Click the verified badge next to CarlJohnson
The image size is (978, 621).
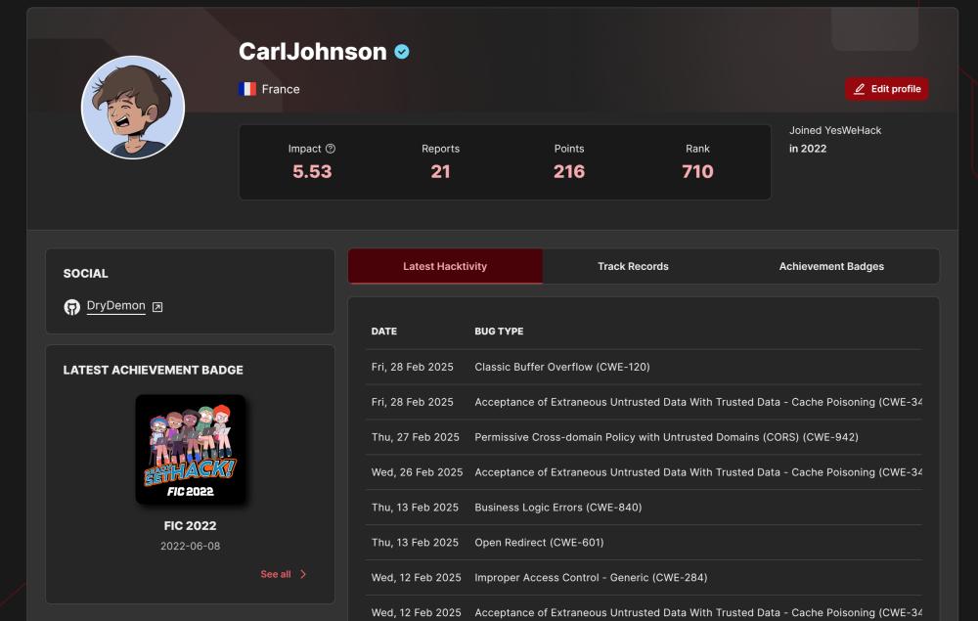(402, 52)
